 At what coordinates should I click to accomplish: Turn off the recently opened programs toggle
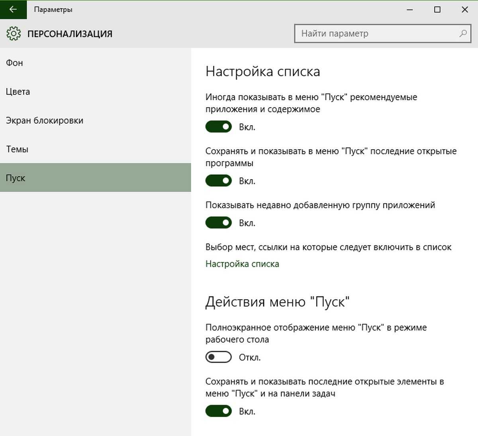[218, 181]
